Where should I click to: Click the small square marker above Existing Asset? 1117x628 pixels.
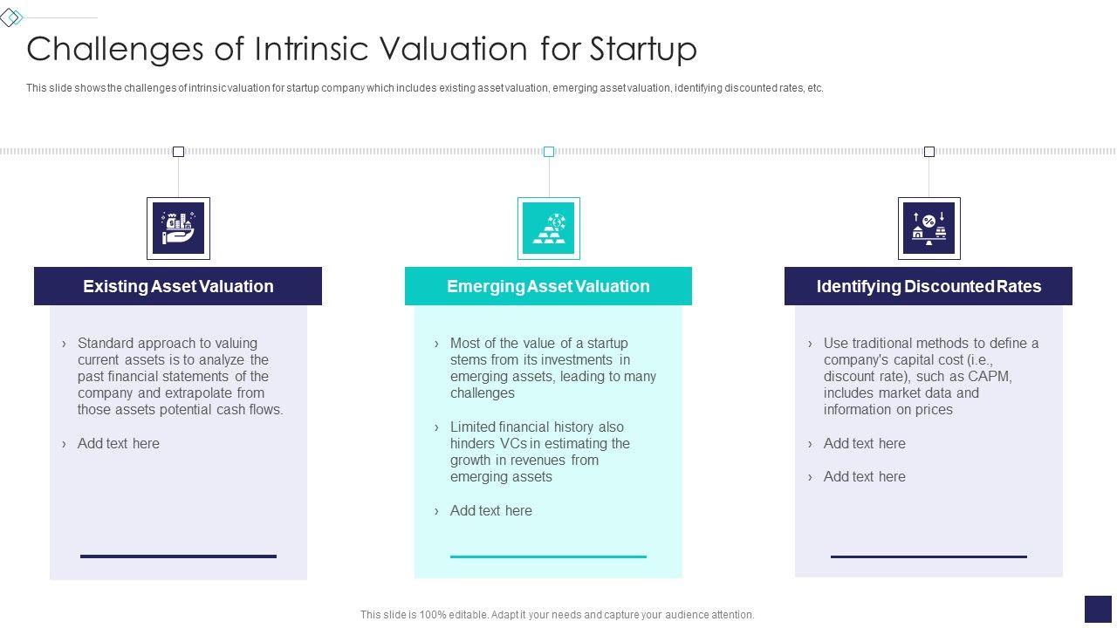pos(178,152)
